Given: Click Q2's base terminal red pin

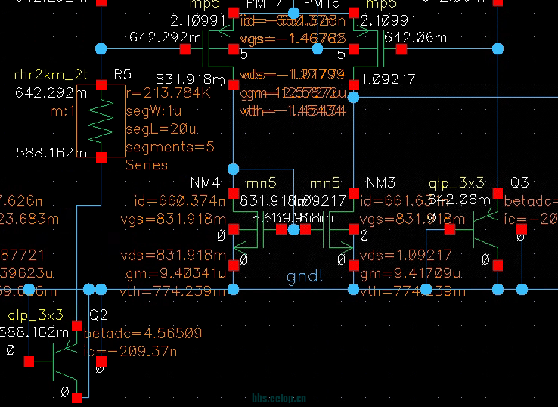Looking at the screenshot, I should [x=29, y=362].
